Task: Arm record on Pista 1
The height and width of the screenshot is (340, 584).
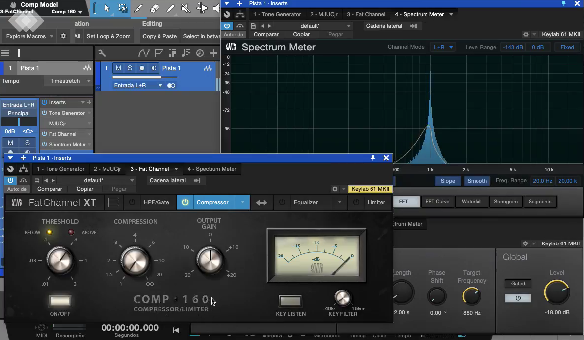Action: (x=142, y=68)
